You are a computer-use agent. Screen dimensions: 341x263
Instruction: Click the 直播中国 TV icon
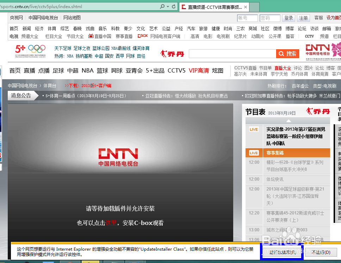coord(91,36)
